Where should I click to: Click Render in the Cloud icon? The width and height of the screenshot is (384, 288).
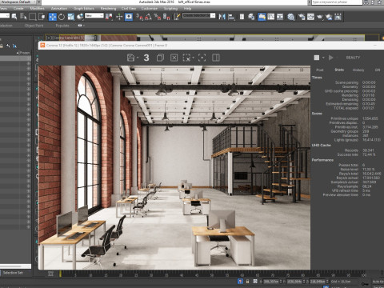pyautogui.click(x=329, y=17)
